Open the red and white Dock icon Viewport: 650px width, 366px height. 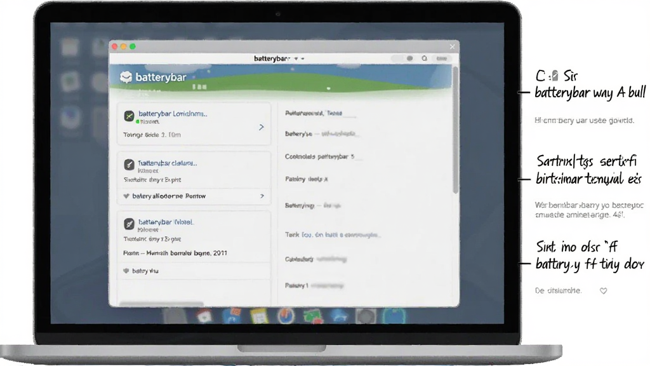click(x=204, y=316)
